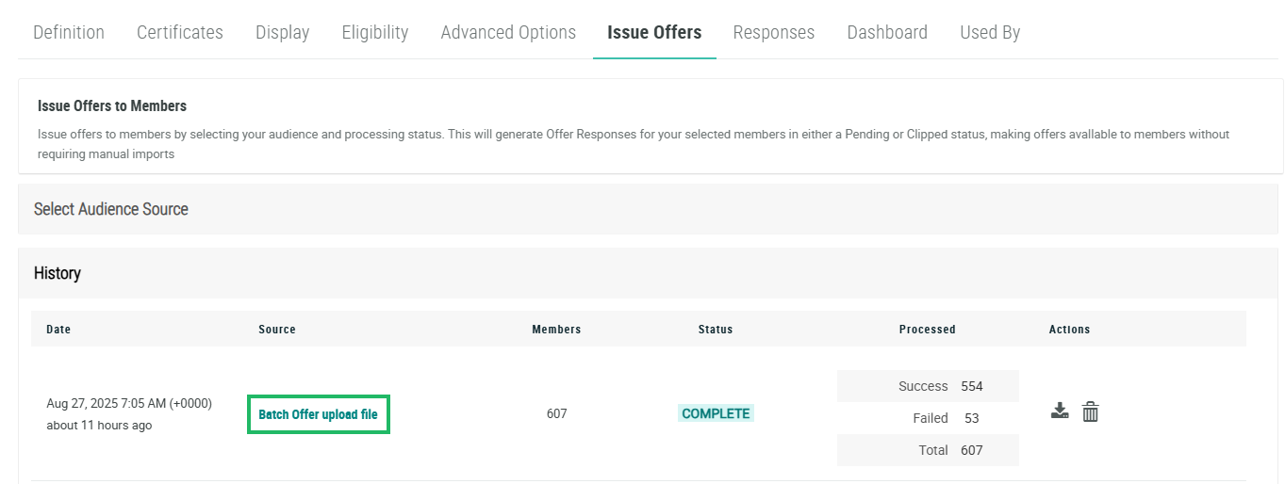
Task: Collapse the History section header
Action: 58,273
